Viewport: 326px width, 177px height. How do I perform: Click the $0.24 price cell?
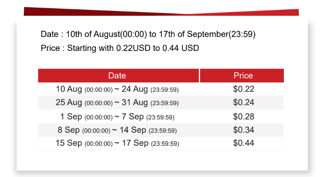tap(243, 103)
